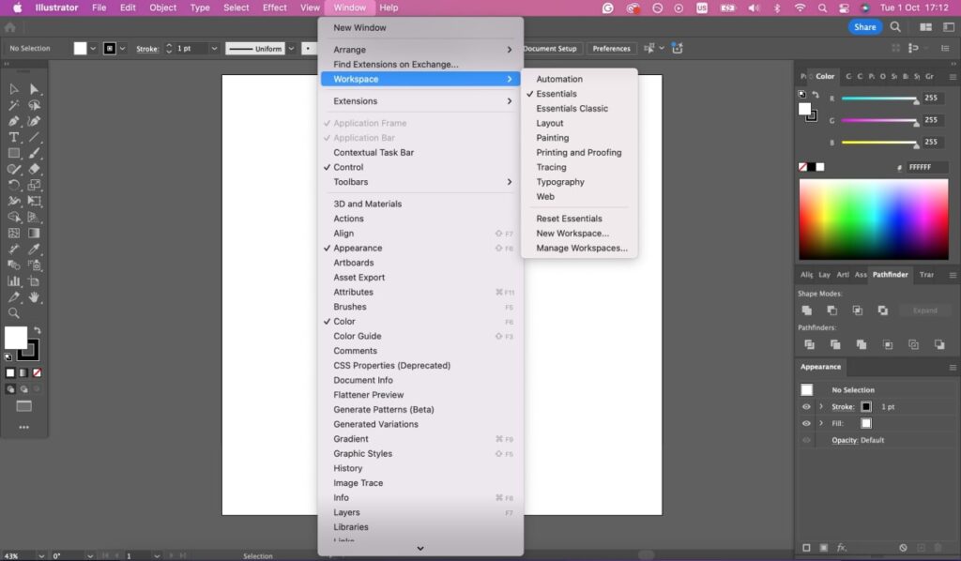
Task: Open the Window menu in menu bar
Action: 349,8
